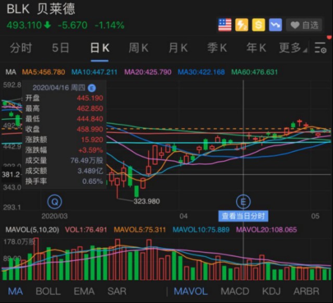Tap the Q quarterly marker on chart
The image size is (333, 303).
coord(55,202)
